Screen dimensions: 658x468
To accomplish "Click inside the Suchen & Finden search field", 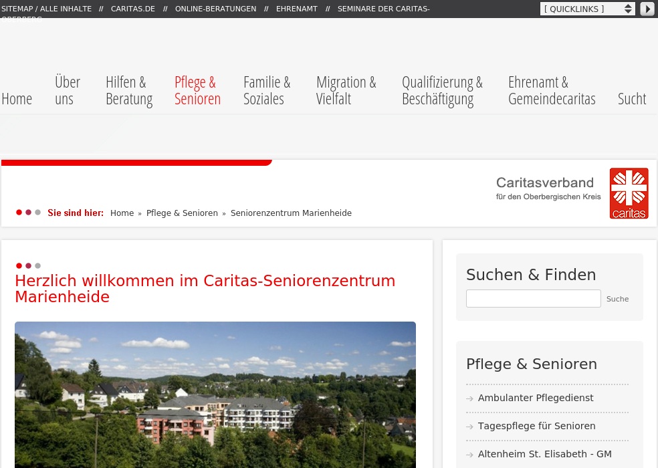I will (x=533, y=298).
